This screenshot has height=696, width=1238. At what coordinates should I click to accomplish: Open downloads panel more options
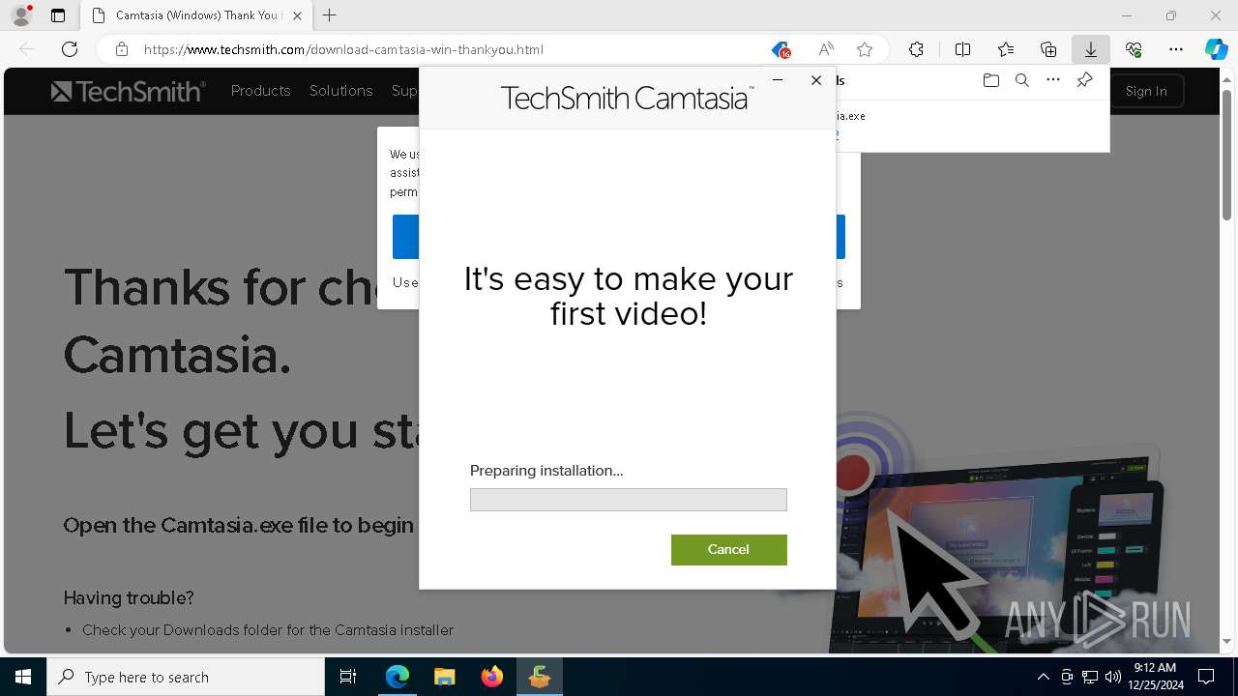point(1053,80)
